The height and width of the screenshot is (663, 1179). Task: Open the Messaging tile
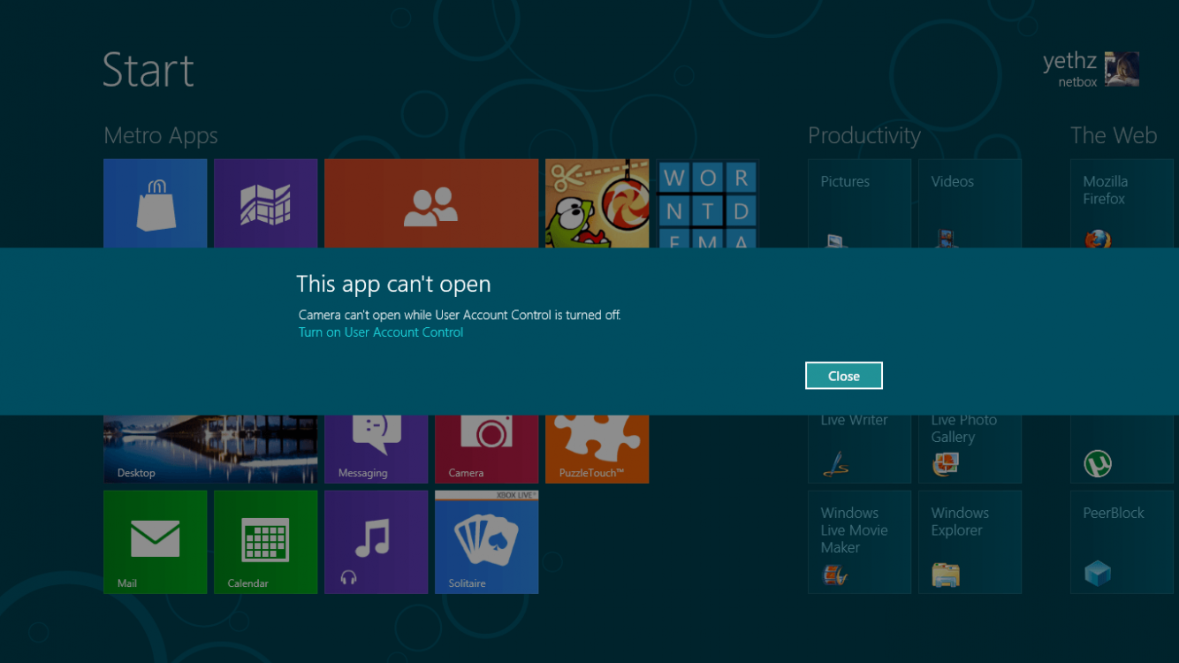tap(377, 449)
